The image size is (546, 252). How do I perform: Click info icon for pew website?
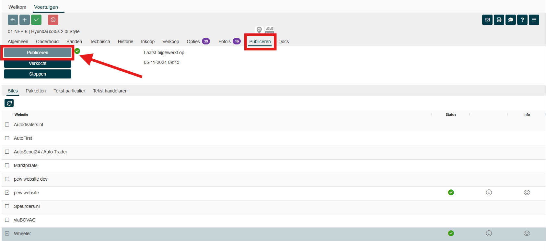[489, 193]
